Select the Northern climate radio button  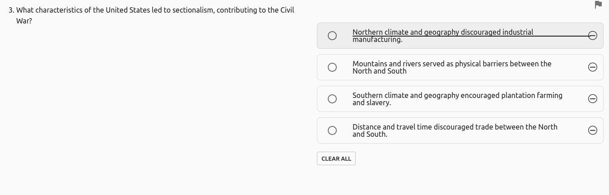[332, 36]
